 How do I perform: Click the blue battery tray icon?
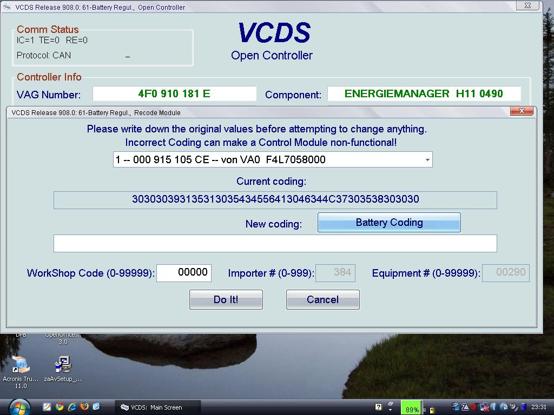523,407
